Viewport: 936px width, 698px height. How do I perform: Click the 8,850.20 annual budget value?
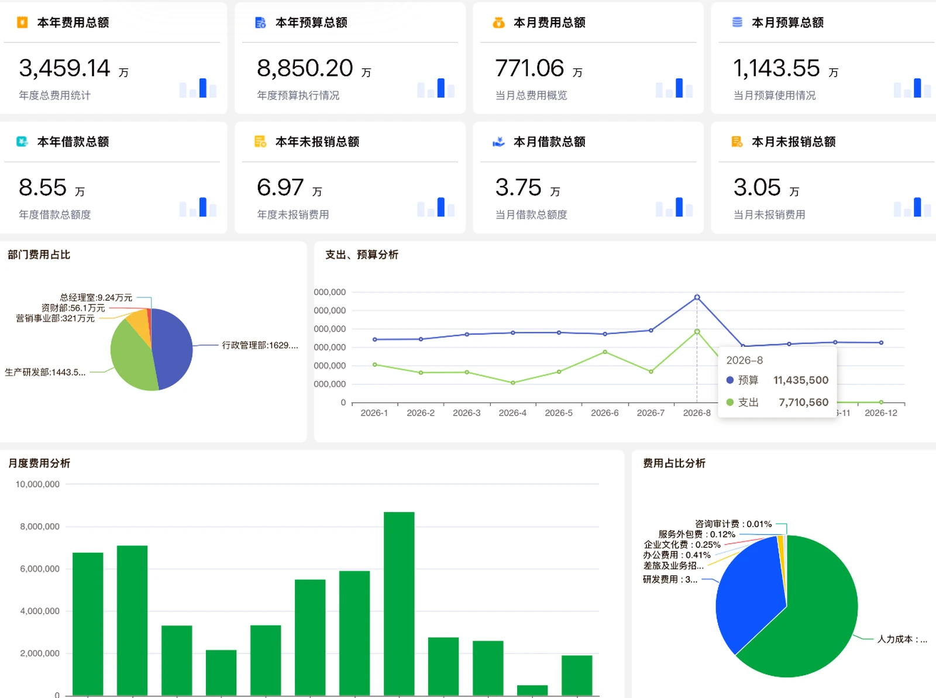coord(305,68)
